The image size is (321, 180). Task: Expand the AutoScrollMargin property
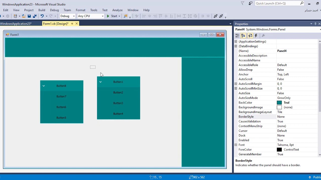coord(236,84)
